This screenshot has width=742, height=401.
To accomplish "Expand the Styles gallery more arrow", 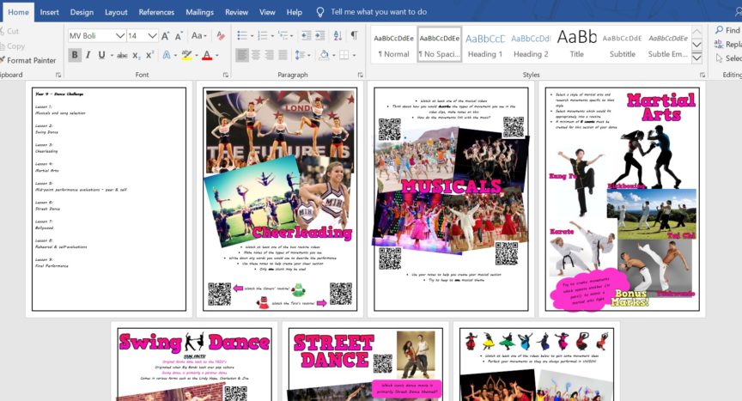I will pos(696,58).
